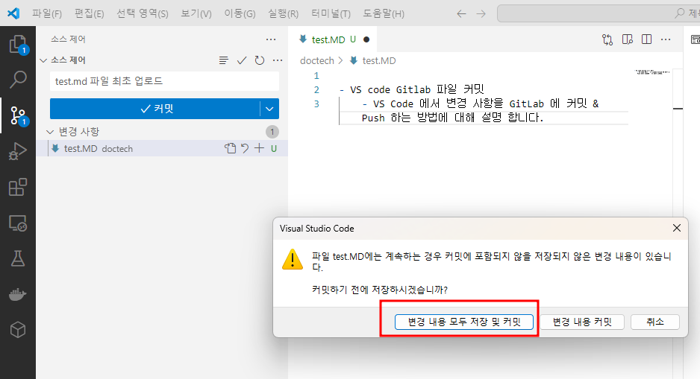Open markdown preview to the side

coord(627,39)
